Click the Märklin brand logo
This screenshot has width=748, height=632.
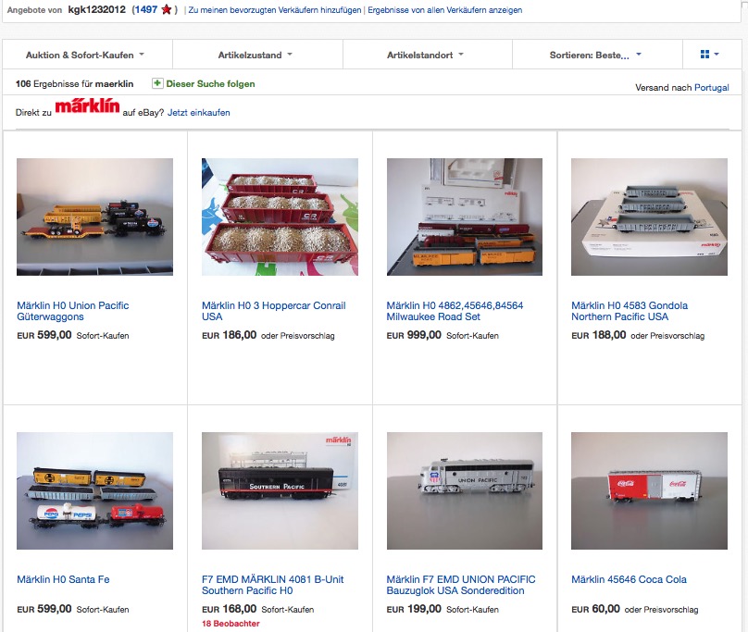87,106
